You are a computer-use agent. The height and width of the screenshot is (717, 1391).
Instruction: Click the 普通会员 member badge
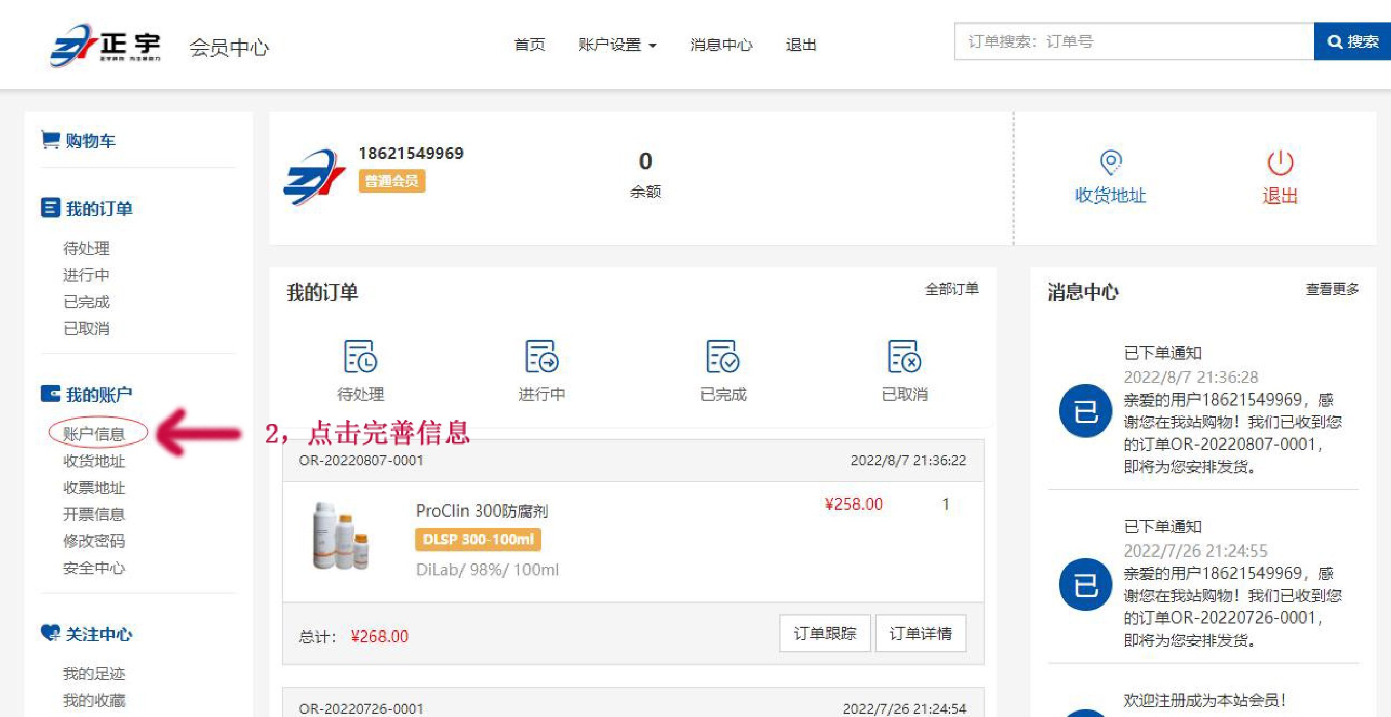[391, 181]
